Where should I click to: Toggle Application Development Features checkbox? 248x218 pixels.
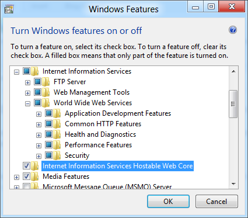48,113
